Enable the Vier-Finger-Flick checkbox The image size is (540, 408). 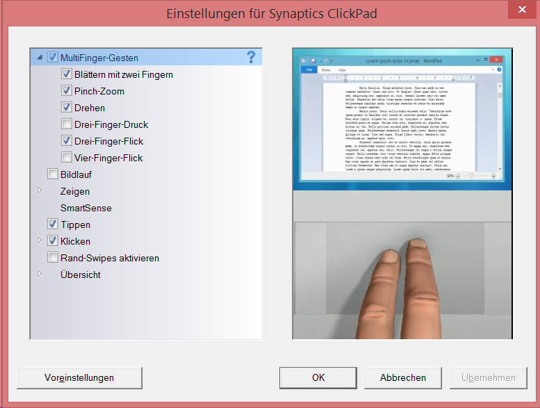(x=67, y=157)
